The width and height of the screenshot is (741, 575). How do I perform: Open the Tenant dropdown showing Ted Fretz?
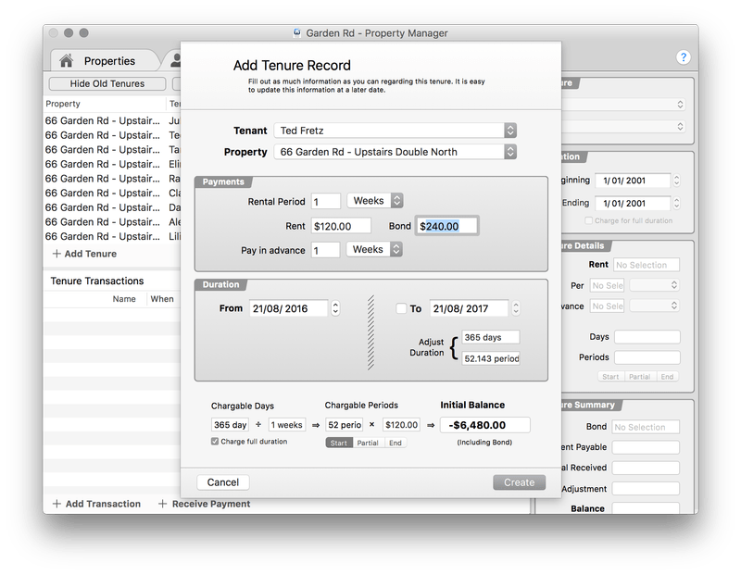(396, 131)
